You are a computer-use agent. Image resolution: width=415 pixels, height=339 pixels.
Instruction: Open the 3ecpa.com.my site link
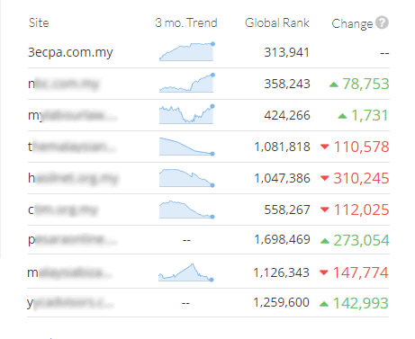tap(70, 53)
